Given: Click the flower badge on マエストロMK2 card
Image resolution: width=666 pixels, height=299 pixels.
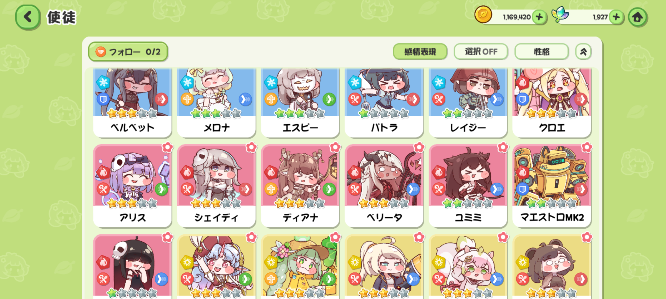Looking at the screenshot, I should 587,147.
